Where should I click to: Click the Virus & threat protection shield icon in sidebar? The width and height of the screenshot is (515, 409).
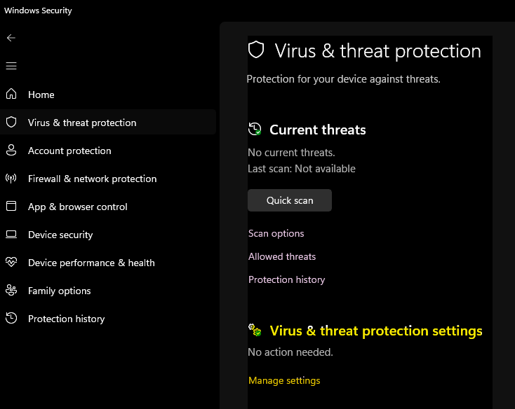coord(11,122)
